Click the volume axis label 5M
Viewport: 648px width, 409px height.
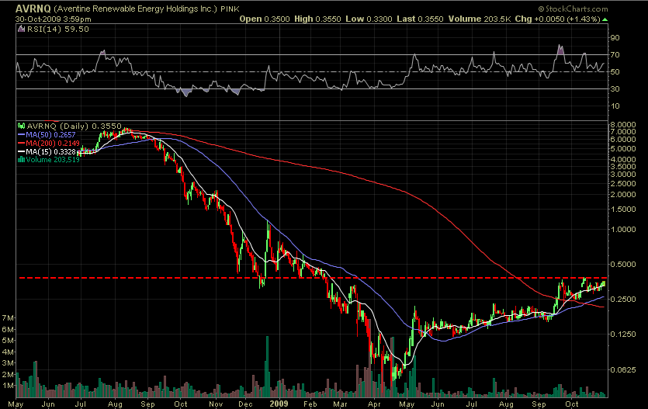point(8,341)
